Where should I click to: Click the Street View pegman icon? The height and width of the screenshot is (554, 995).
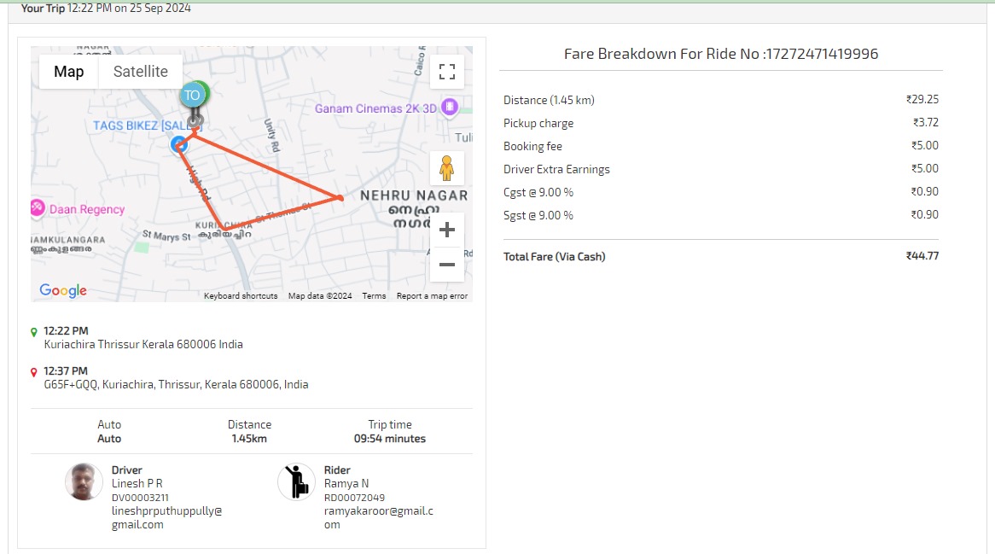coord(446,168)
